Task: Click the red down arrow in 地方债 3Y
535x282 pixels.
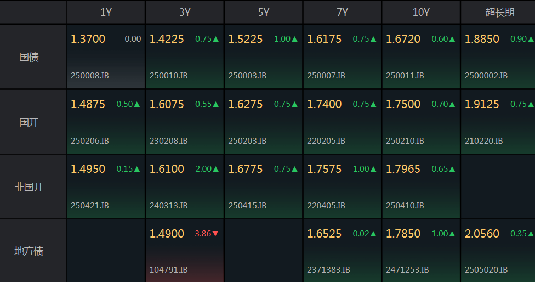Action: coord(215,234)
